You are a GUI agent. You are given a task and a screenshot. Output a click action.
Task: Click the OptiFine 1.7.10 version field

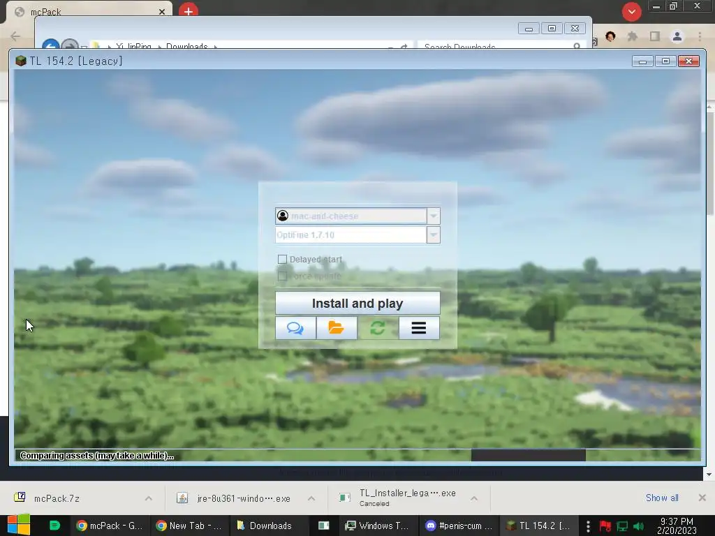[351, 235]
